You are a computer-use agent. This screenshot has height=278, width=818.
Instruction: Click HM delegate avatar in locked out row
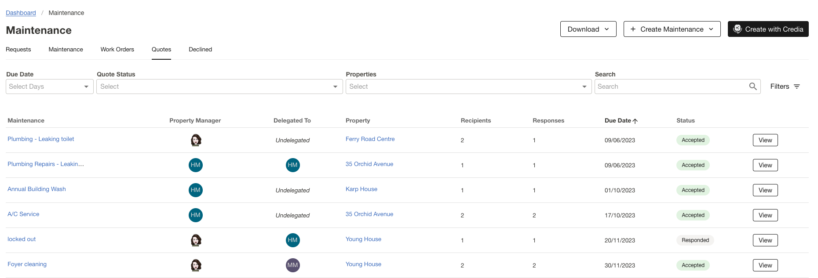coord(292,240)
